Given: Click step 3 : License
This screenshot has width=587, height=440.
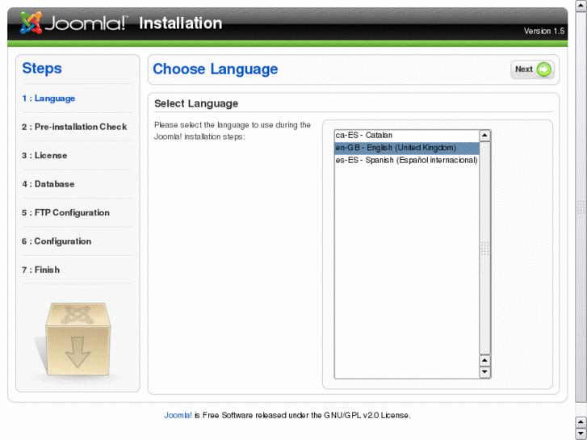Looking at the screenshot, I should click(x=44, y=155).
